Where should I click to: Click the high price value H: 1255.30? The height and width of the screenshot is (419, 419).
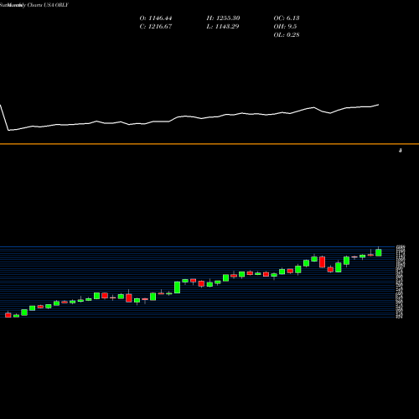[x=223, y=18]
